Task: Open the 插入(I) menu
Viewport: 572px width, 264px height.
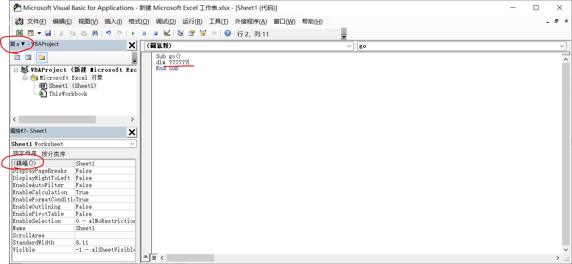Action: (x=113, y=22)
